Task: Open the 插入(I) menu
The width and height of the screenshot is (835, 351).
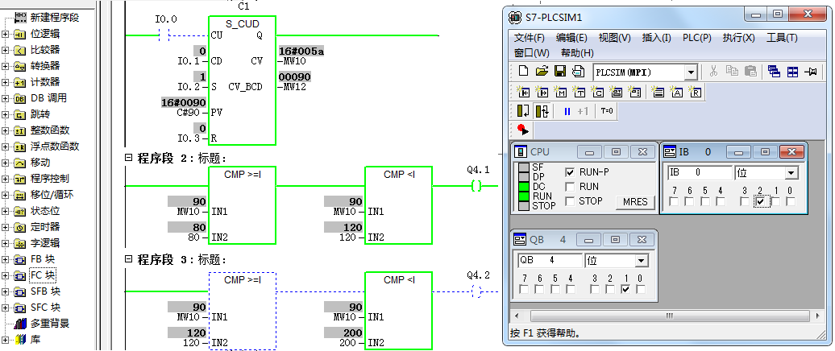Action: [x=657, y=38]
